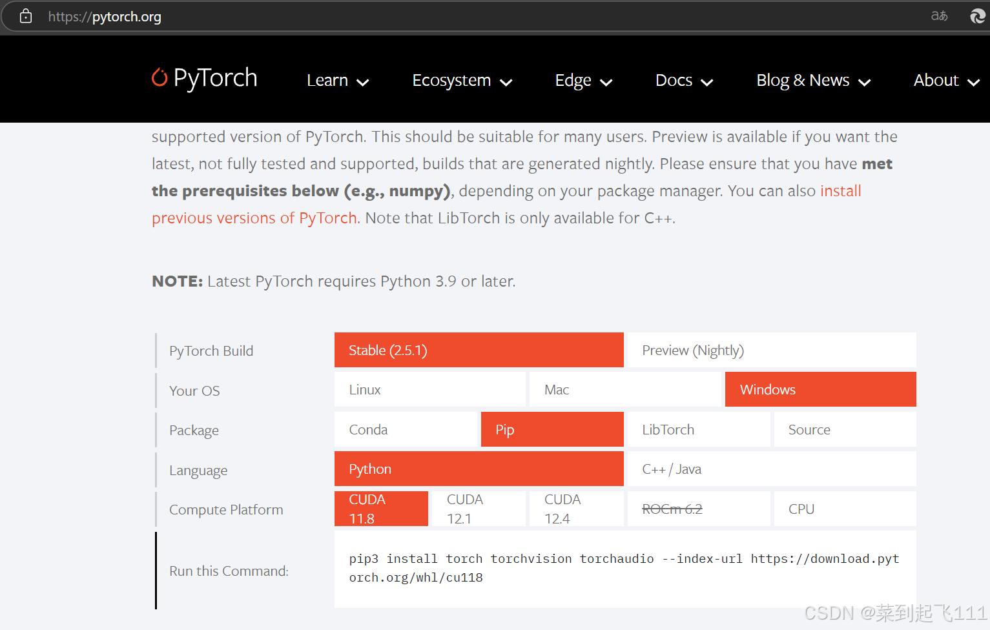This screenshot has height=630, width=990.
Task: Select LibTorch package option
Action: click(699, 429)
